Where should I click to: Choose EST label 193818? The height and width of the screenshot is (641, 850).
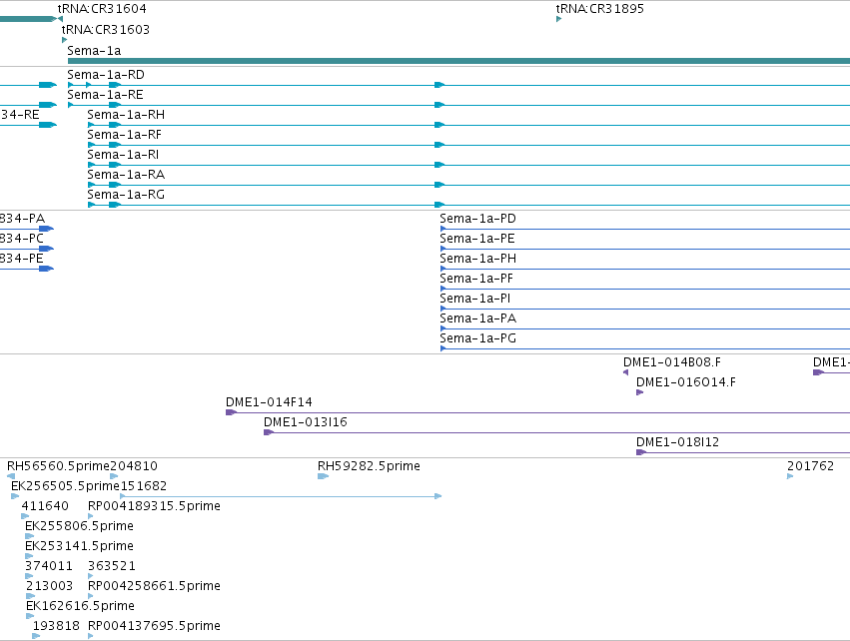(x=56, y=626)
